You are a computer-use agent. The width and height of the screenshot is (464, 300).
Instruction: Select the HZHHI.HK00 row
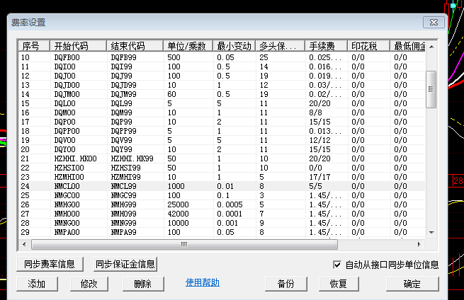tap(222, 158)
